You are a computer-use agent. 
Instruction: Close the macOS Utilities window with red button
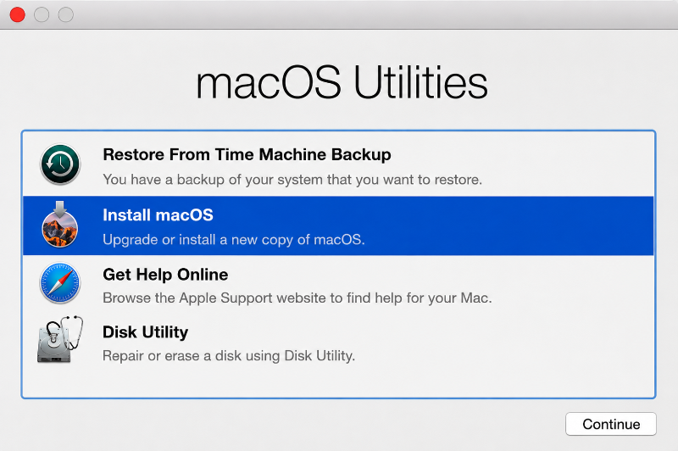[17, 14]
